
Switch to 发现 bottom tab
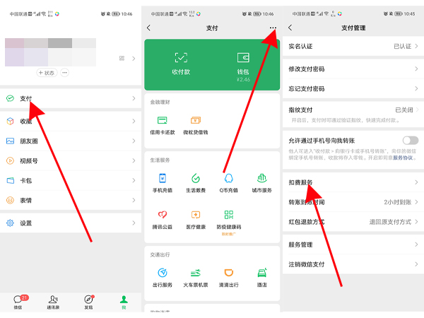point(88,302)
